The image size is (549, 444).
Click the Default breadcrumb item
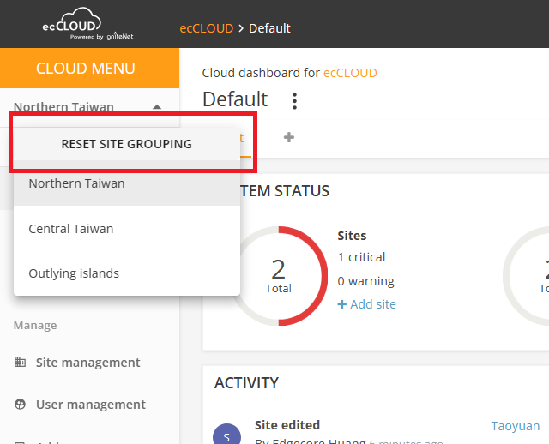tap(269, 28)
